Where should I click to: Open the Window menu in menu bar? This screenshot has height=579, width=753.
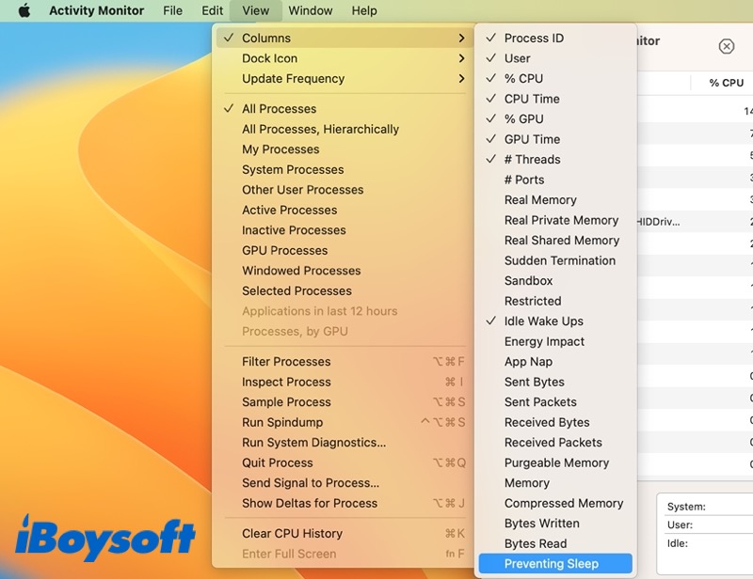pyautogui.click(x=310, y=10)
